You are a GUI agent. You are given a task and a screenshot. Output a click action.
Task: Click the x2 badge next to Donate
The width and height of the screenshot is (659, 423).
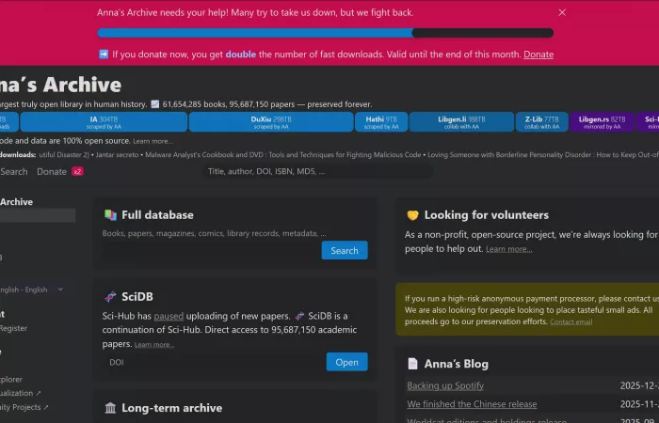pos(77,172)
